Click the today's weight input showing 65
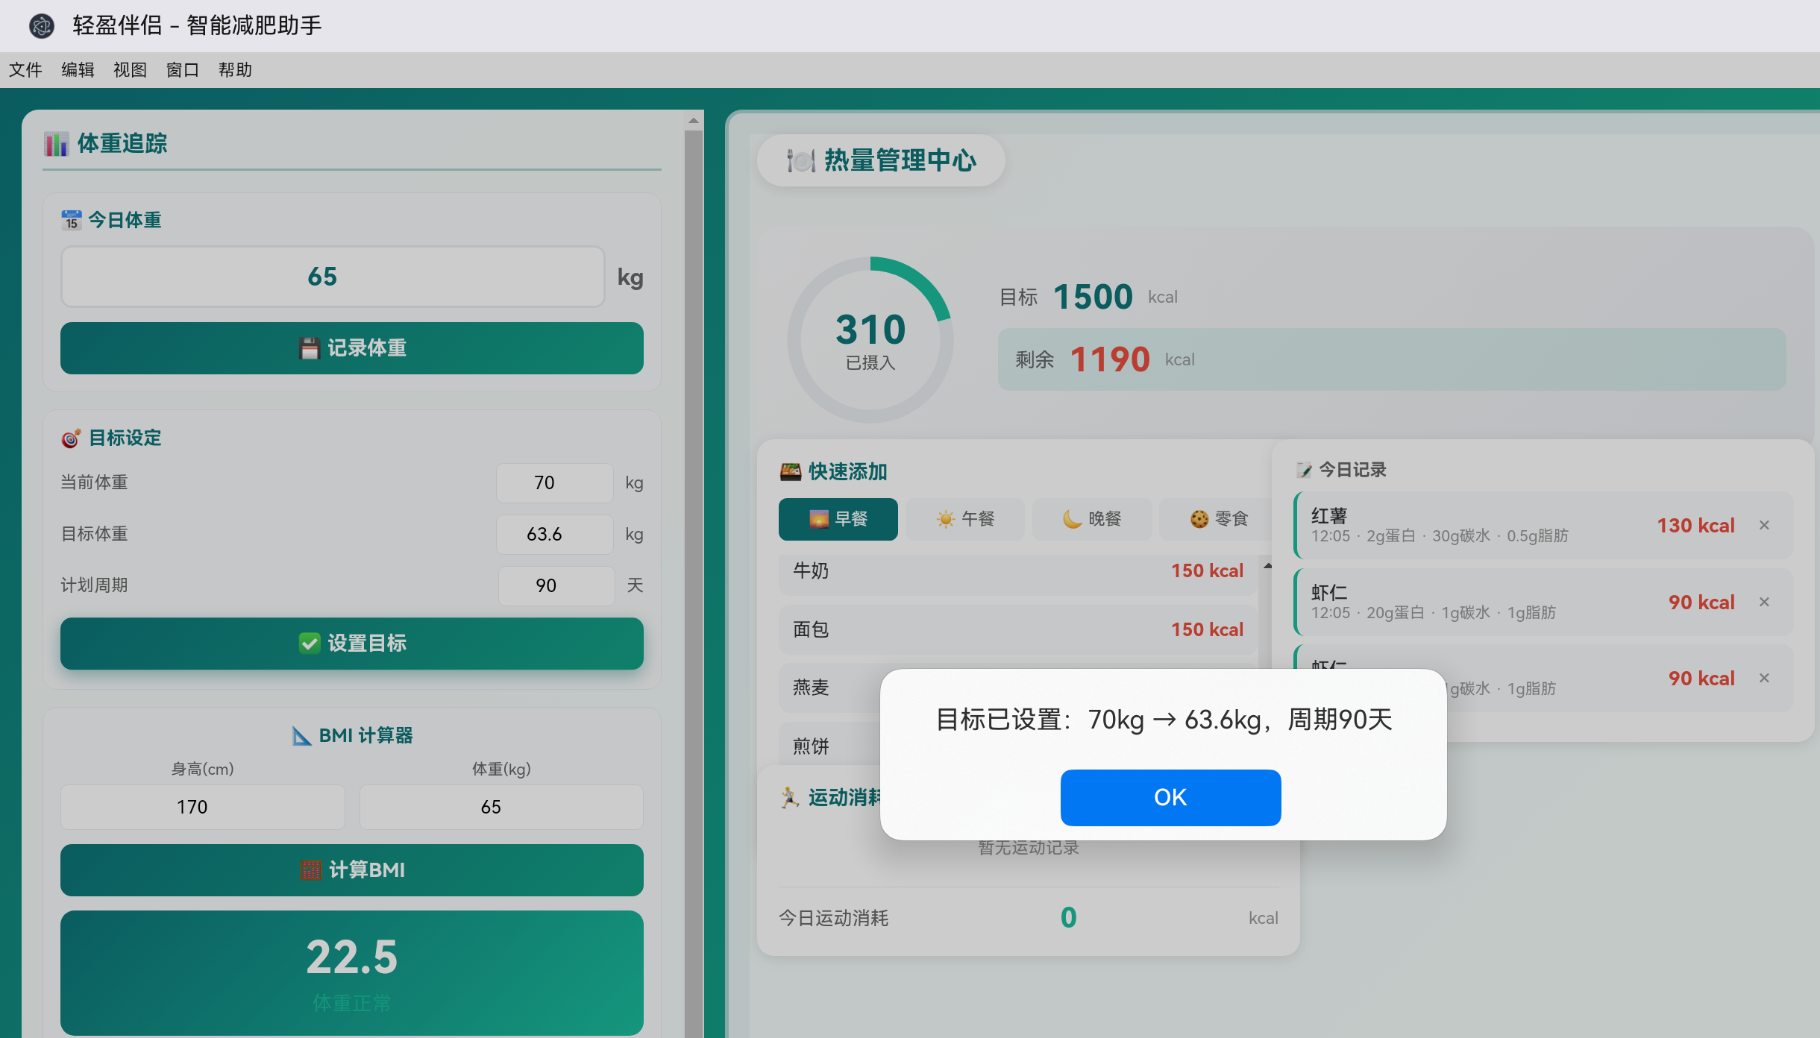This screenshot has height=1038, width=1820. click(x=333, y=277)
